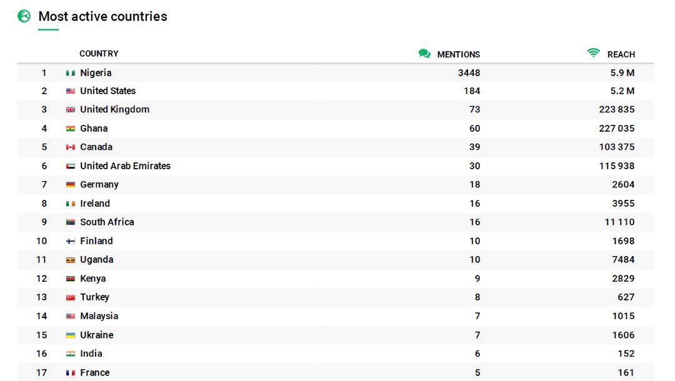Sort by the REACH column header
This screenshot has width=675, height=381.
[x=621, y=54]
